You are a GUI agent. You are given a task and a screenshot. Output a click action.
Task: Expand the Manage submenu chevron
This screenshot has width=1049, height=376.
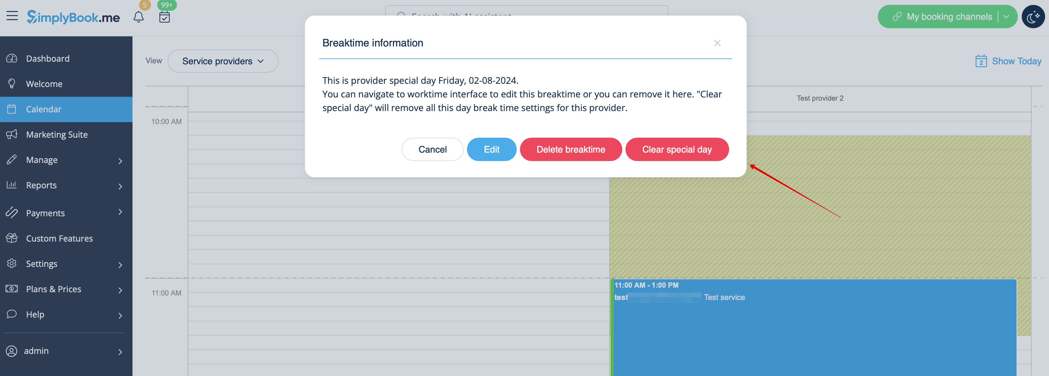(120, 161)
